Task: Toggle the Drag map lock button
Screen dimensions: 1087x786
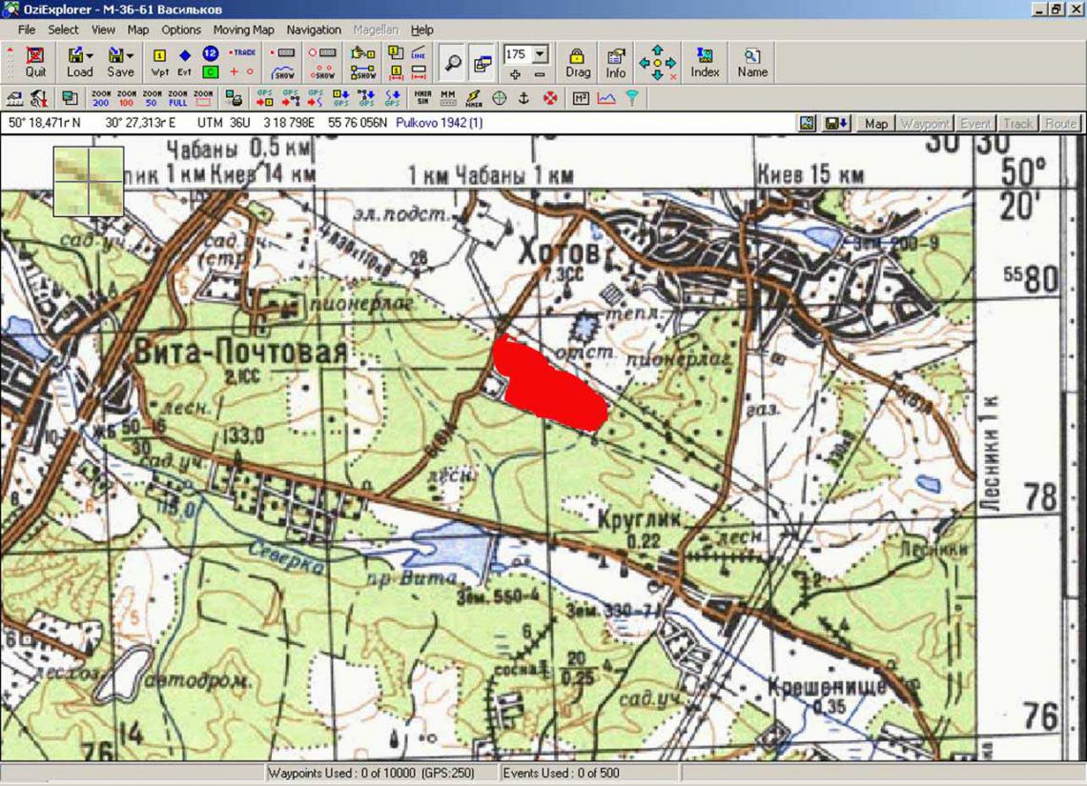Action: pos(577,62)
